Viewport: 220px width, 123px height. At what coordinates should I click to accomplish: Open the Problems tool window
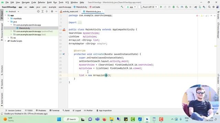coord(41,110)
